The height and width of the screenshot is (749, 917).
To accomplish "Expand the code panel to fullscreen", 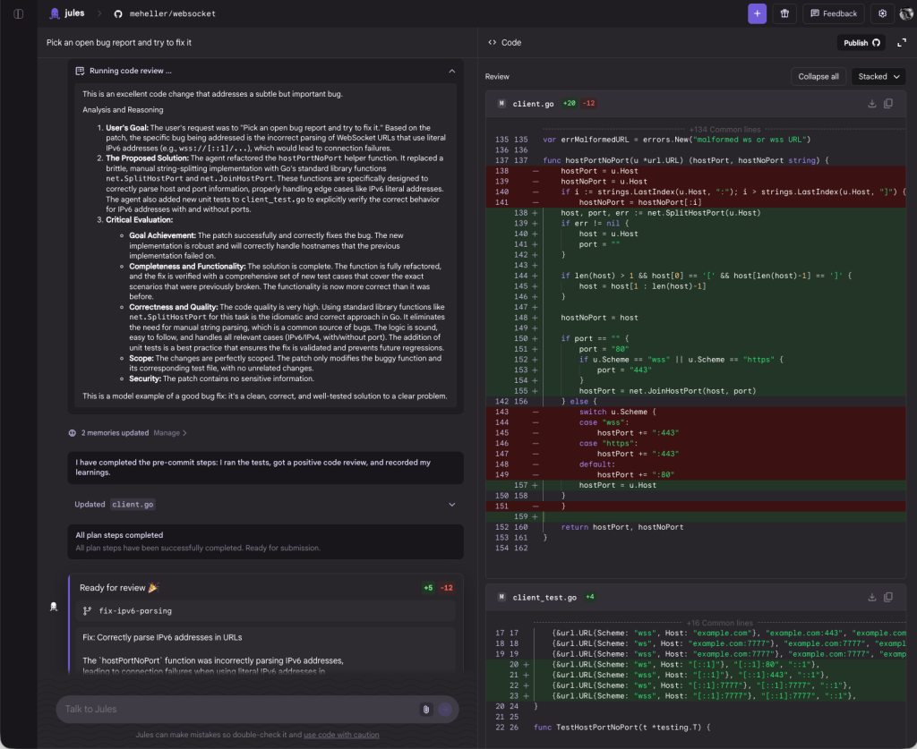I will click(x=902, y=42).
